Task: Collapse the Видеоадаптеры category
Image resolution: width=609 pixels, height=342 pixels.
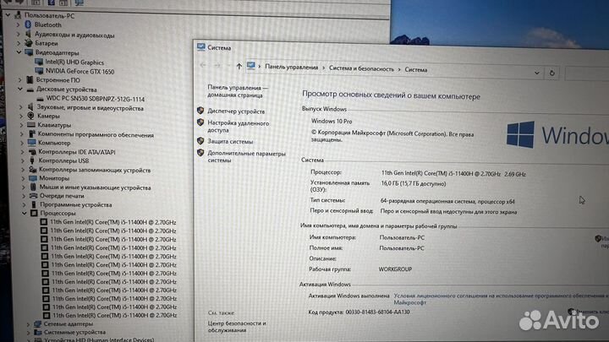Action: point(19,52)
